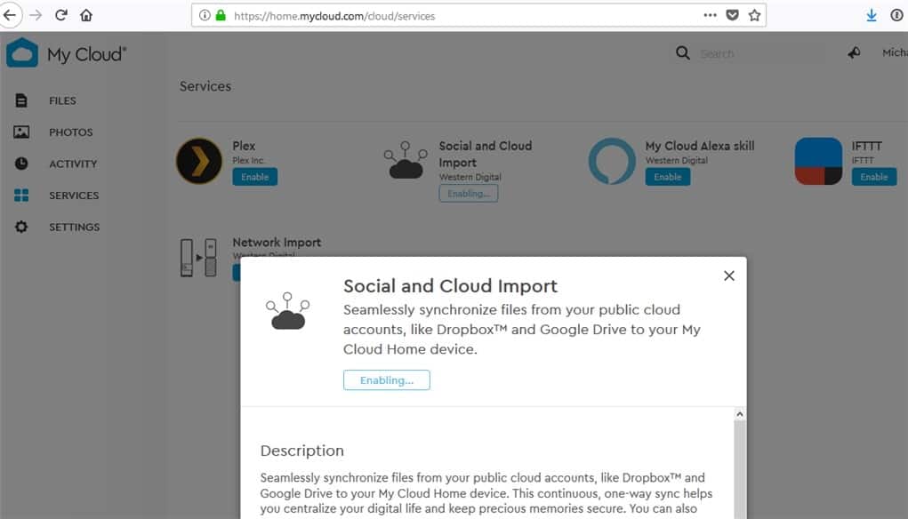The height and width of the screenshot is (519, 908).
Task: Click the Settings gear icon in sidebar
Action: (x=21, y=227)
